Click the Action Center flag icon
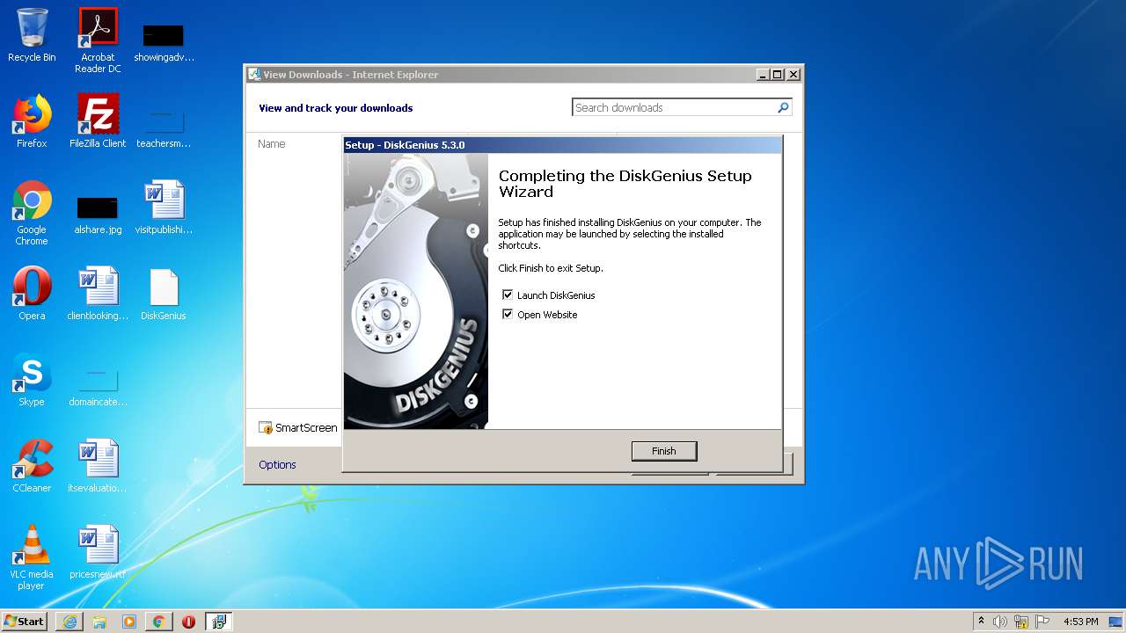Viewport: 1126px width, 633px height. pos(1042,622)
